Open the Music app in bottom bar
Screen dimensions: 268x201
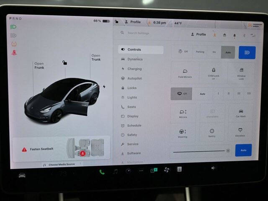point(116,171)
